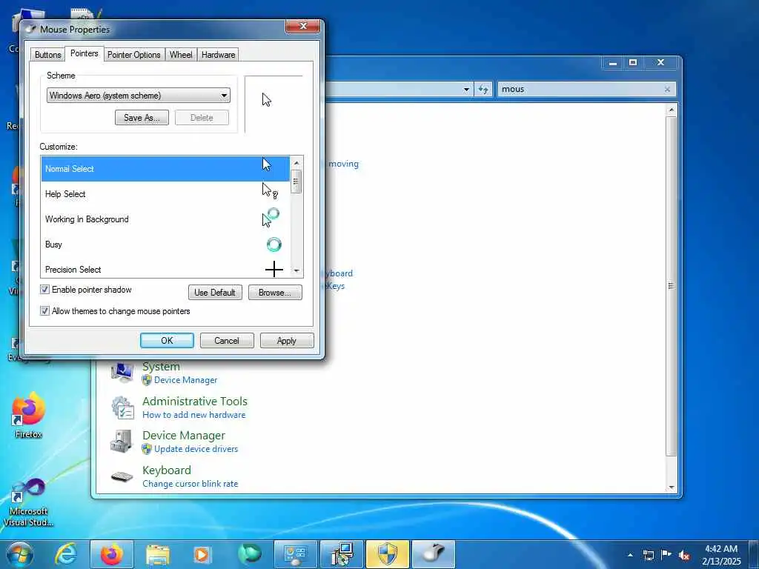This screenshot has width=759, height=569.
Task: Click the Save As... button
Action: click(x=142, y=118)
